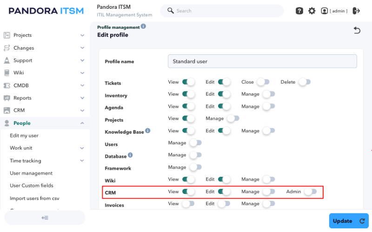Open the Reports menu label
The image size is (372, 232).
[22, 98]
